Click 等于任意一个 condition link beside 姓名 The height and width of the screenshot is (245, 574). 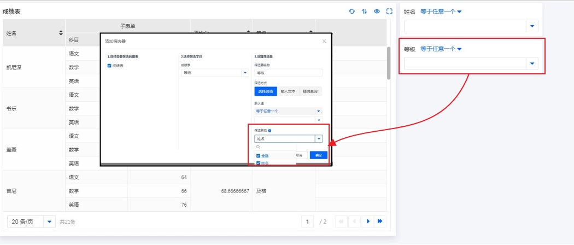(441, 11)
